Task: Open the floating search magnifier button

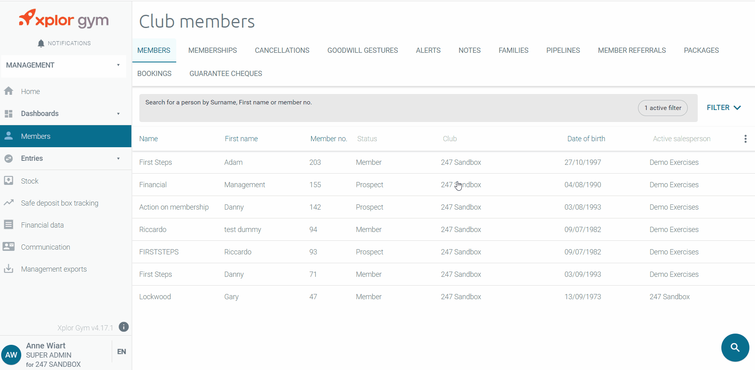Action: coord(735,348)
